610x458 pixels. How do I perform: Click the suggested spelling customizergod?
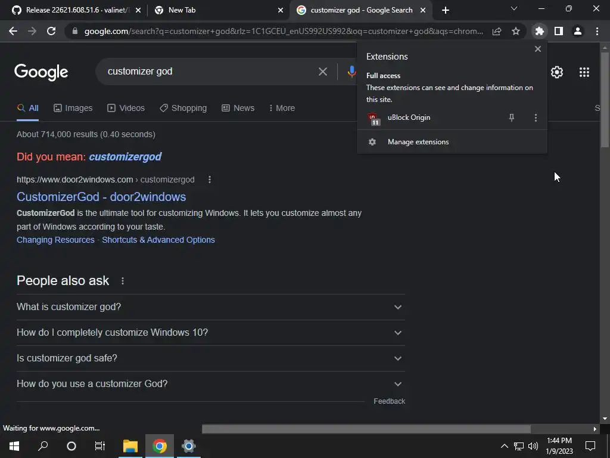click(125, 157)
